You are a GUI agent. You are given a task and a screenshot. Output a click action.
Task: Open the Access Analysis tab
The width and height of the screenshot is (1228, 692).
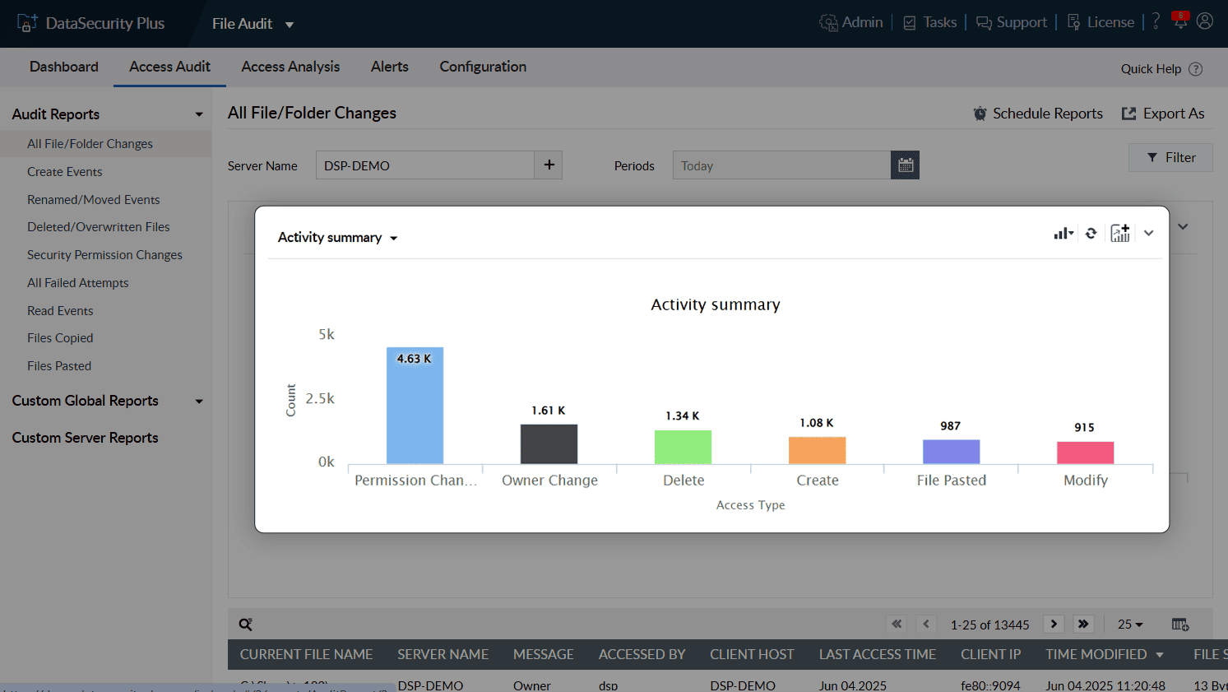tap(290, 67)
